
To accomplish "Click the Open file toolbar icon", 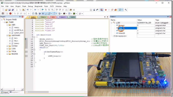I will coord(6,10).
